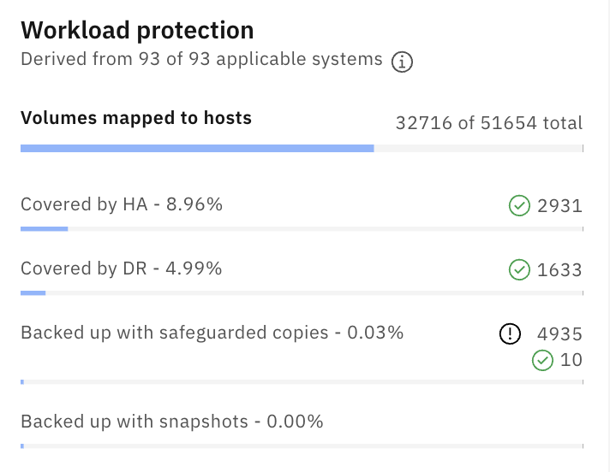Click the Covered by HA progress bar
The width and height of the screenshot is (610, 472).
(x=302, y=229)
